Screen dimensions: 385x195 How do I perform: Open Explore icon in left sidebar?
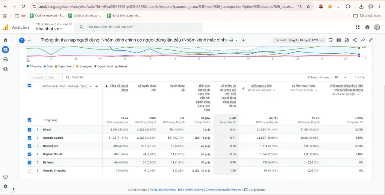5,59
